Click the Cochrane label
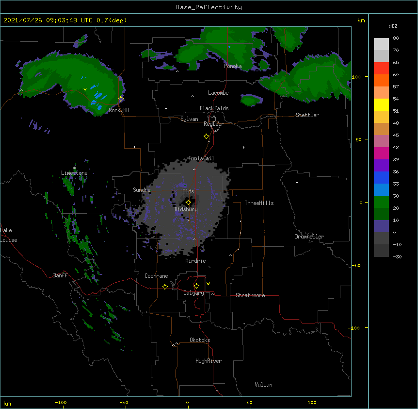This screenshot has width=418, height=409. [156, 276]
